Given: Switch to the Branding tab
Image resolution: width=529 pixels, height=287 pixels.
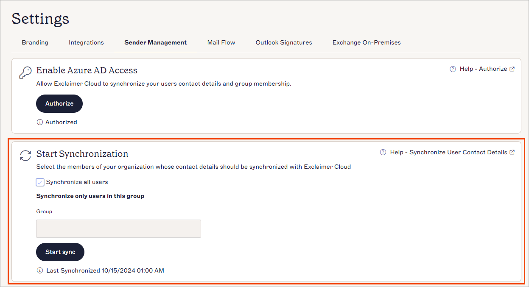Looking at the screenshot, I should tap(35, 42).
